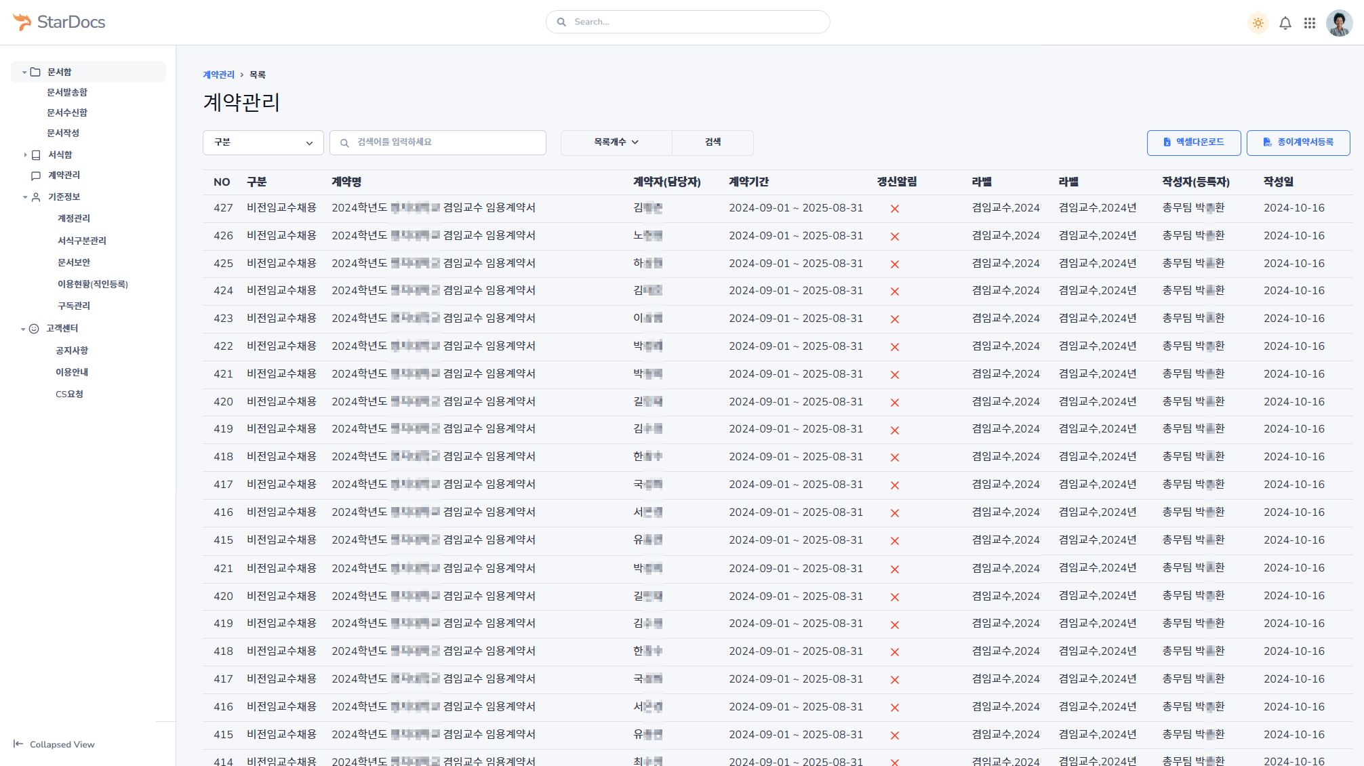Click the 문서함 folder icon
1364x766 pixels.
[x=35, y=72]
